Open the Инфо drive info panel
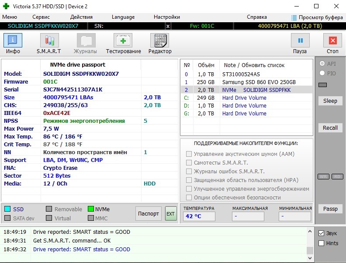Image resolution: width=346 pixels, height=263 pixels. click(x=13, y=40)
